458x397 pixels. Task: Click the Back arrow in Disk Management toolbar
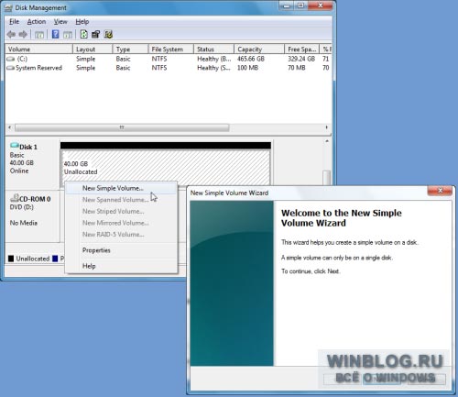click(x=11, y=35)
